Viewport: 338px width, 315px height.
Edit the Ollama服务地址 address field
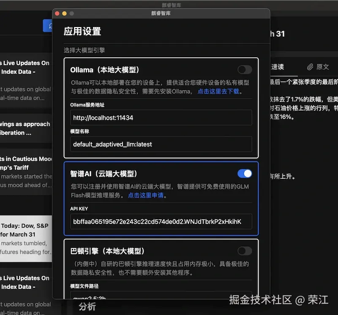tap(161, 117)
